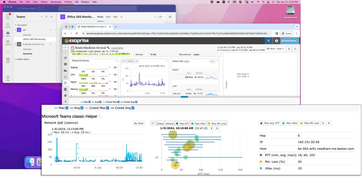Toggle Crowd Avg checkbox in the Chrome page

point(136,102)
